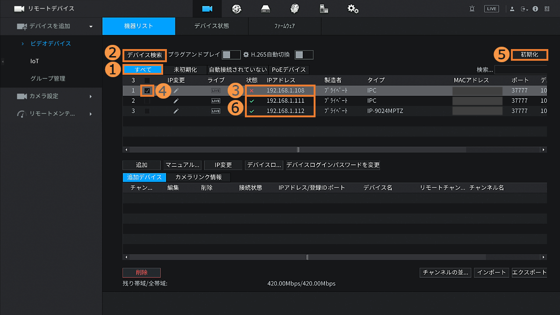560x315 pixels.
Task: Click the edit pencil for device row 2
Action: (176, 101)
